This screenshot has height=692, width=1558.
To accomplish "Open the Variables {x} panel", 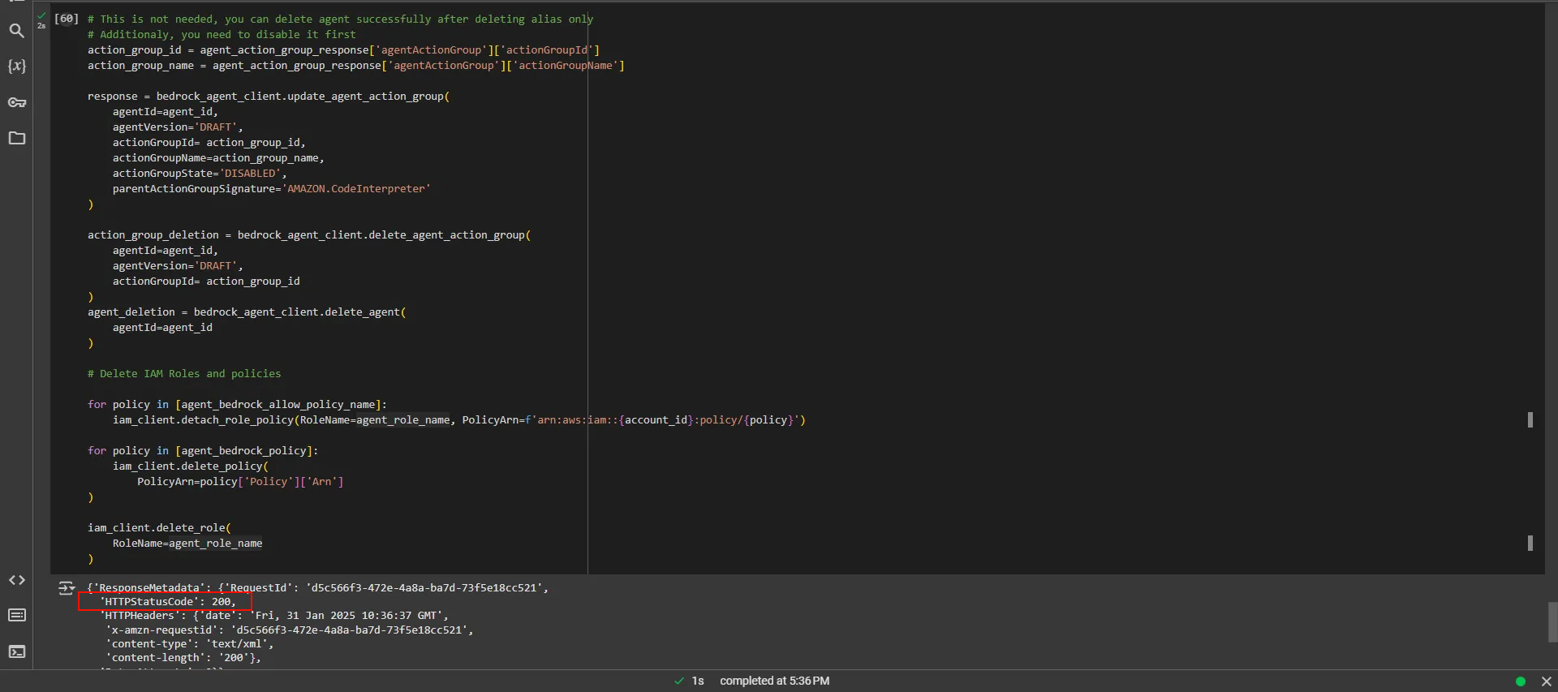I will pyautogui.click(x=16, y=67).
